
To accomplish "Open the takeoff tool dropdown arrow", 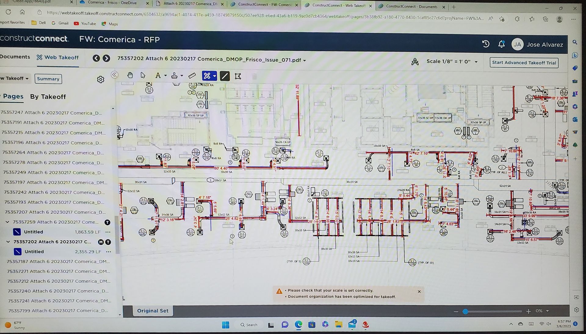I will coord(214,76).
